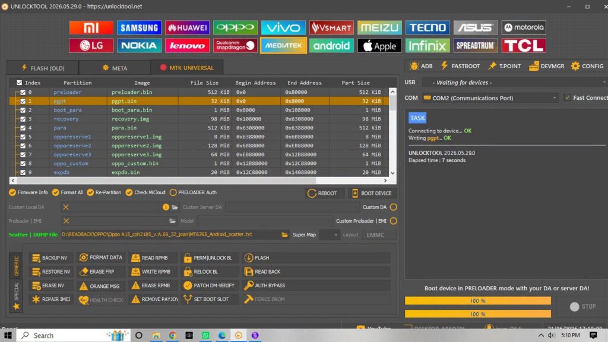Open the Infinix brand section

point(427,45)
